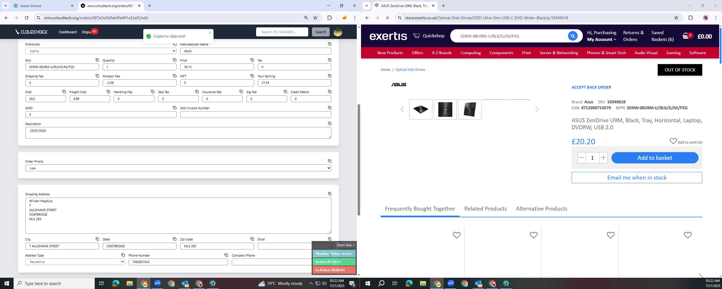Copy the Amazon Fee value

[175, 76]
